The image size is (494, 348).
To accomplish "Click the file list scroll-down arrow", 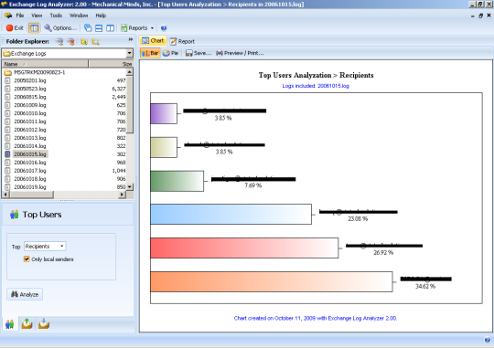I will pos(130,187).
